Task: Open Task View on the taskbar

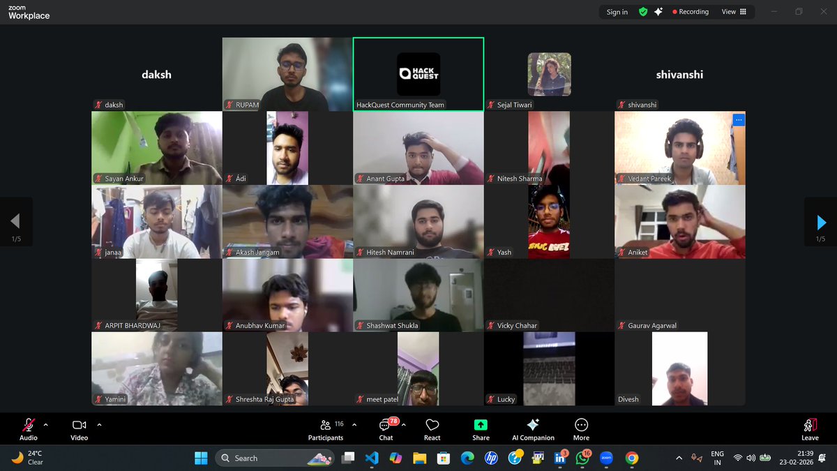Action: (348, 458)
